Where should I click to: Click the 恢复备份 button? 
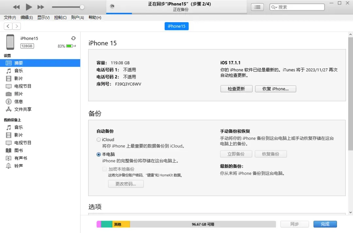click(x=271, y=154)
